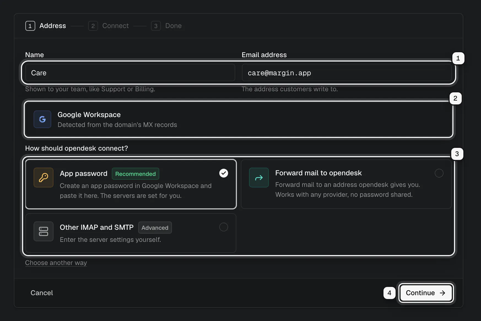Open the Done step
481x321 pixels.
166,26
